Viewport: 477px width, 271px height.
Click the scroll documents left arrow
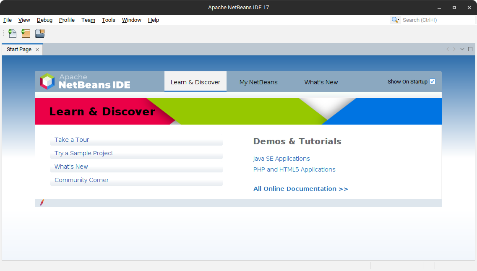[447, 49]
